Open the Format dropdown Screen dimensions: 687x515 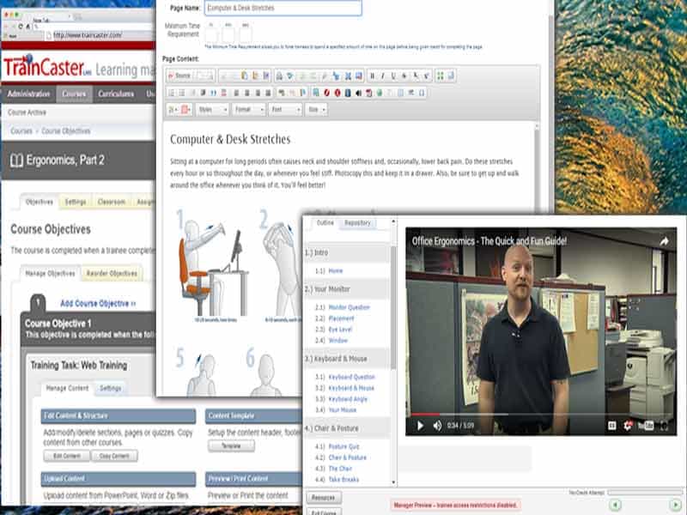pos(248,110)
